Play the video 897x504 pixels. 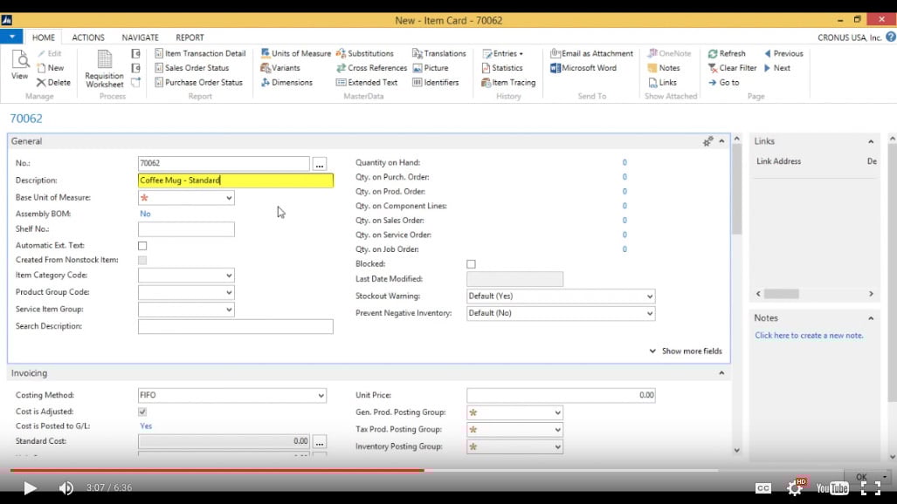[x=30, y=487]
